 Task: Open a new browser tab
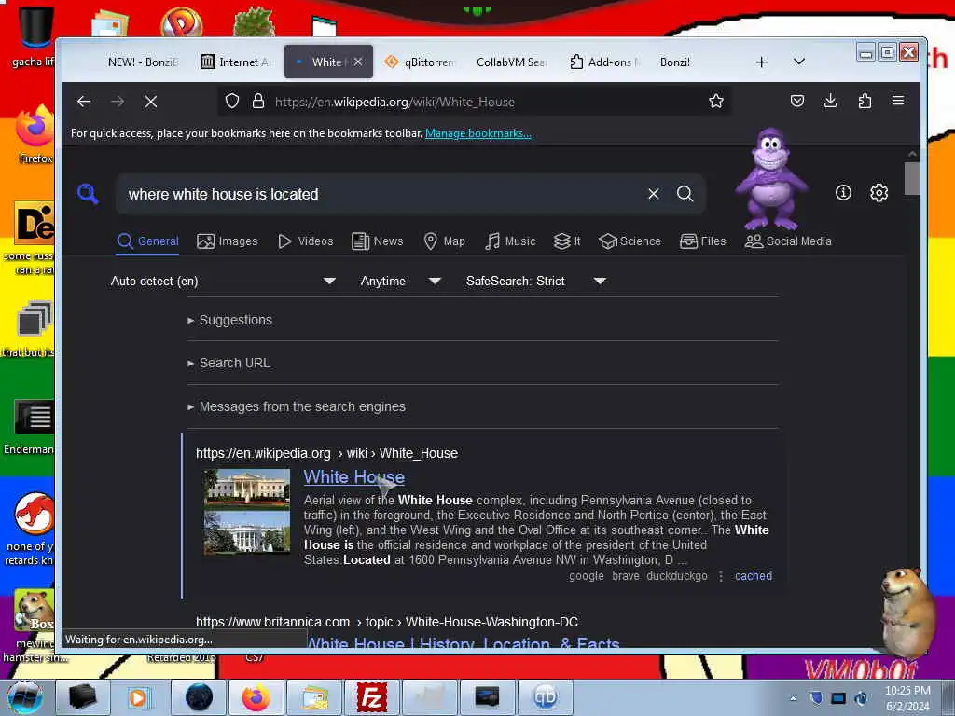click(x=761, y=62)
